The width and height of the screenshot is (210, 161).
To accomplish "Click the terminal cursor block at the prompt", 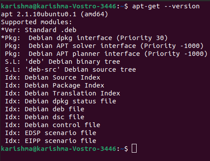I will (134, 148).
